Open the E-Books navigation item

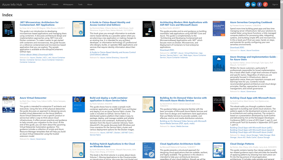point(55,4)
